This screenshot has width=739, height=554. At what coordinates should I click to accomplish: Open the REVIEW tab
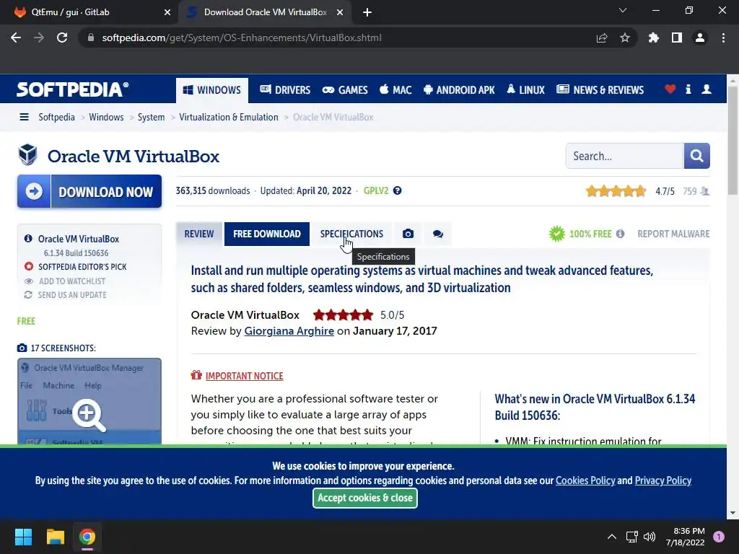[199, 234]
